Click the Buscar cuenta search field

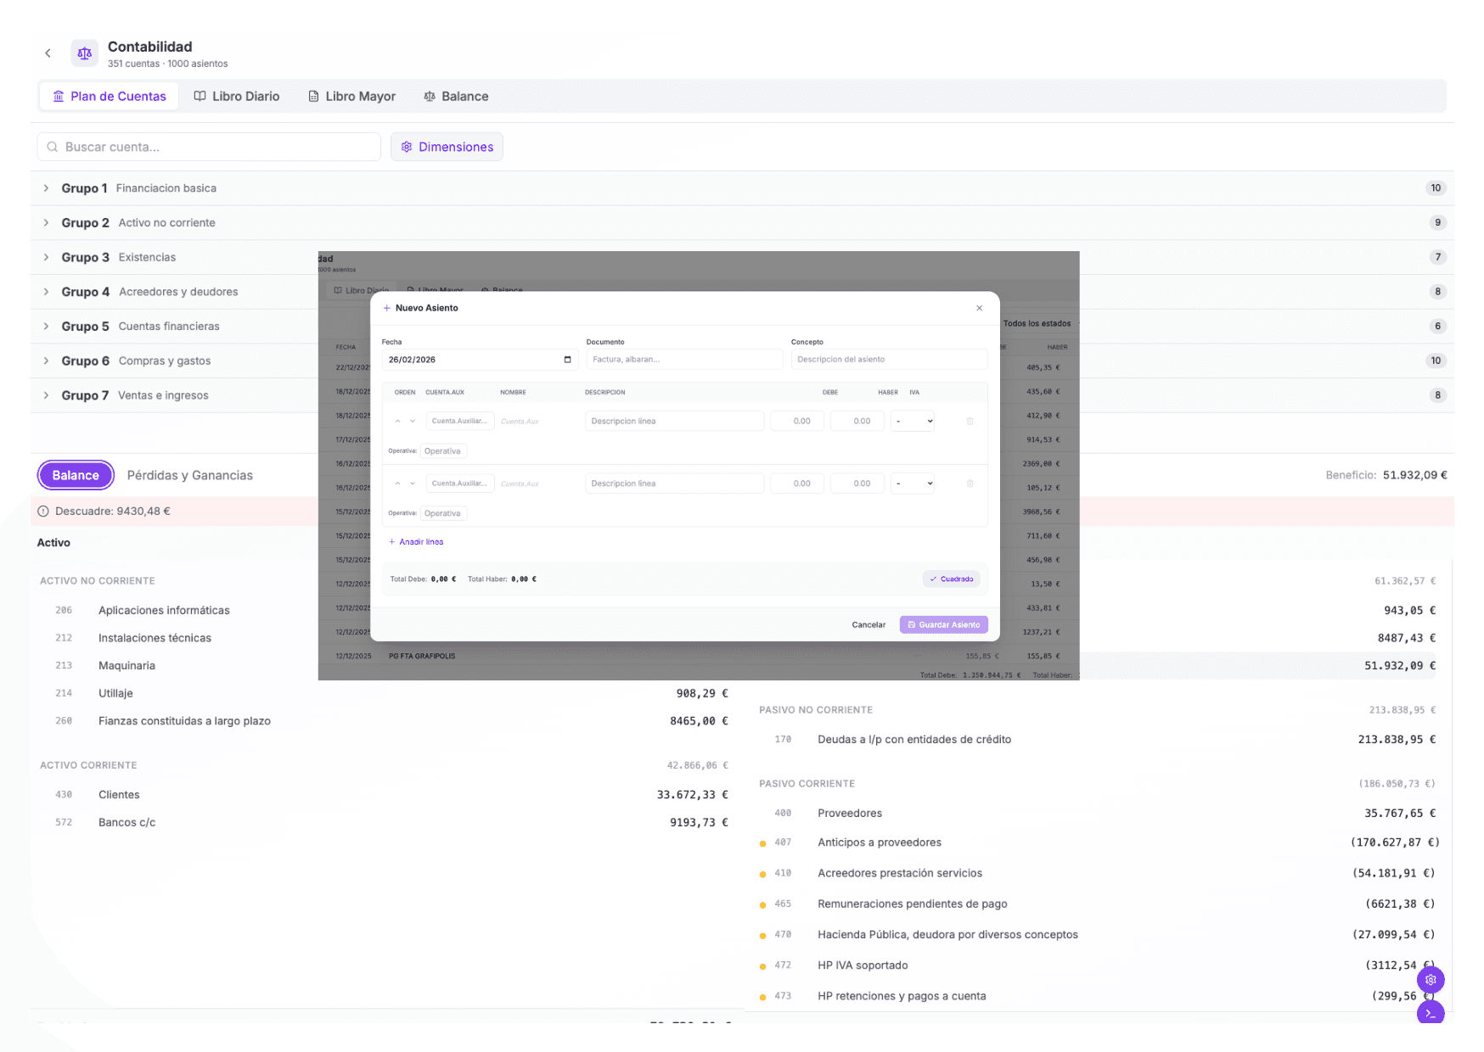pos(209,147)
